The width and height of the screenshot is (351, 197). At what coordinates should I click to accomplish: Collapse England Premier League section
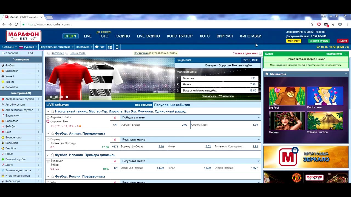48,134
